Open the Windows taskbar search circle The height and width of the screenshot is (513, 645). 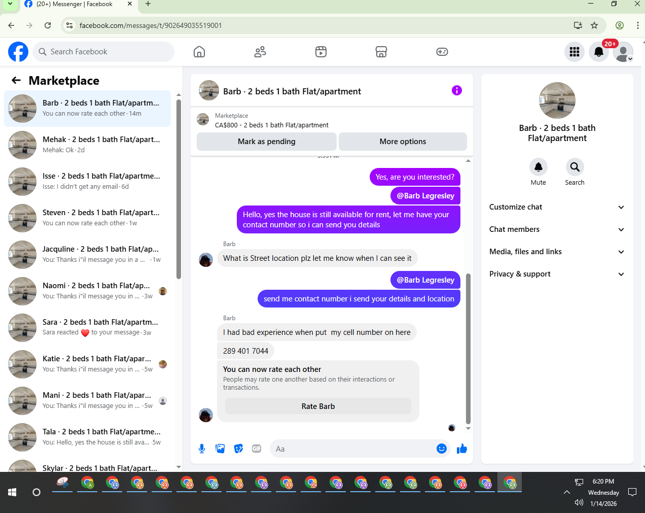click(x=37, y=492)
